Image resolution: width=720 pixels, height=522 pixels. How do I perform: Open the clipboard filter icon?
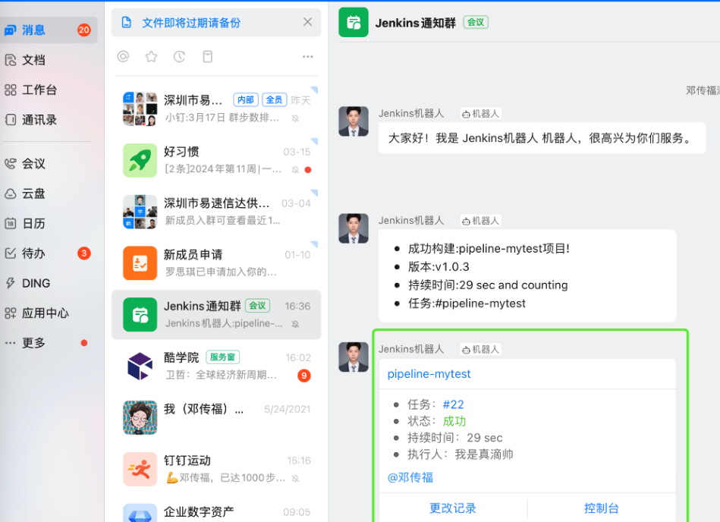point(208,56)
